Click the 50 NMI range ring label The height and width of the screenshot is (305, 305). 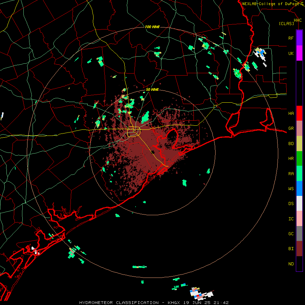click(152, 89)
